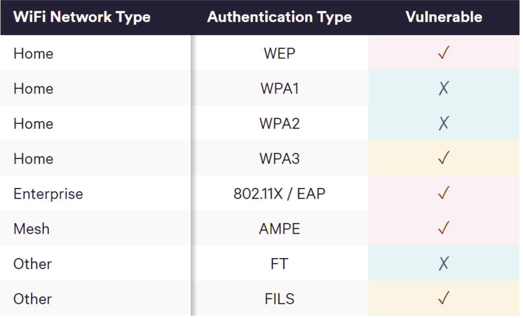Click the checkmark for 802.11X / EAP

[444, 193]
